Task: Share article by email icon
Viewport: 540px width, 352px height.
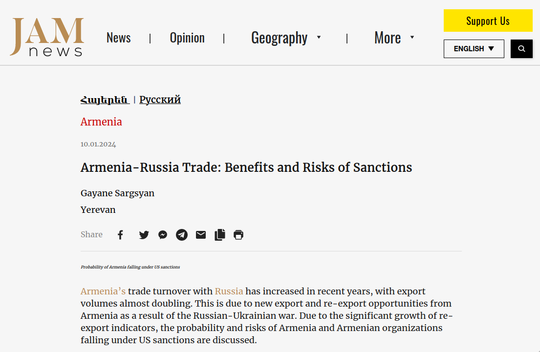Action: (x=201, y=235)
